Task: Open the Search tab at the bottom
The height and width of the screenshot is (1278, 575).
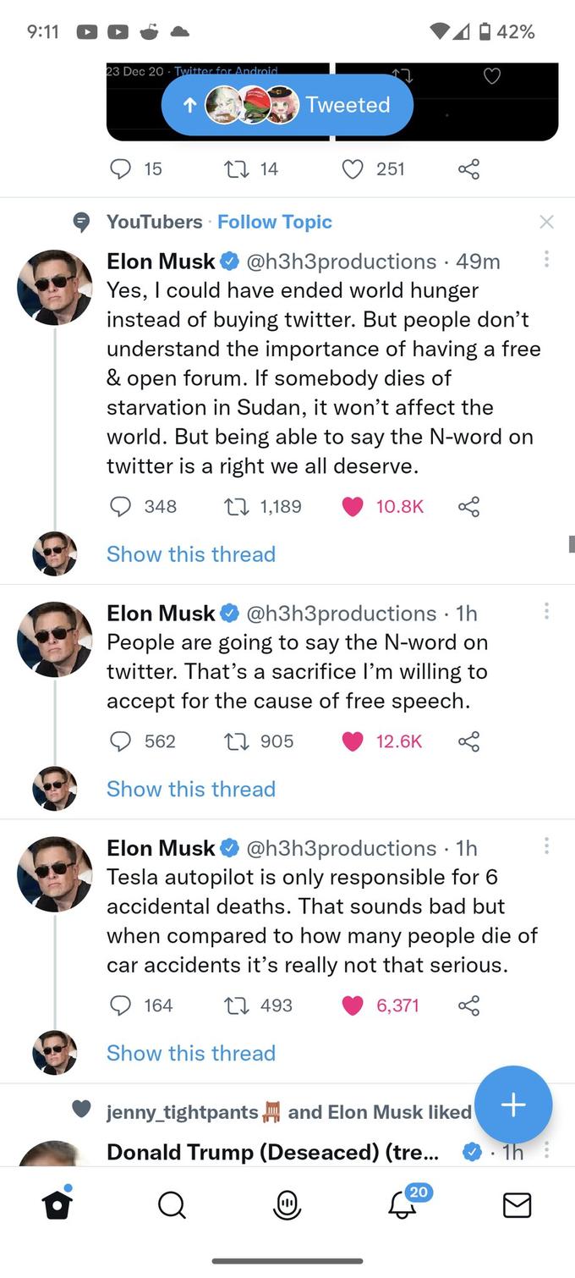Action: 172,1205
